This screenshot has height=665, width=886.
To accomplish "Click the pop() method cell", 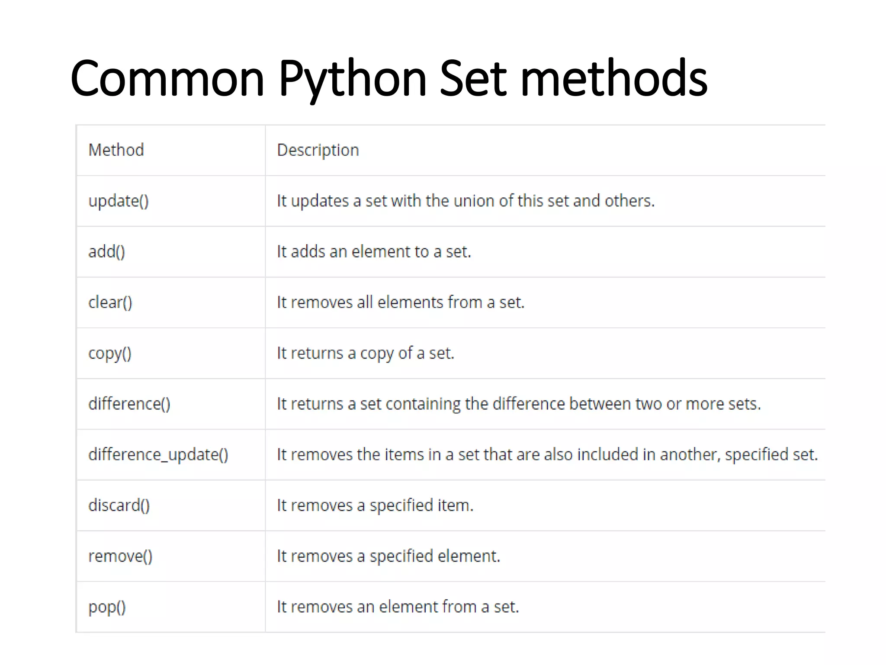I will (107, 607).
